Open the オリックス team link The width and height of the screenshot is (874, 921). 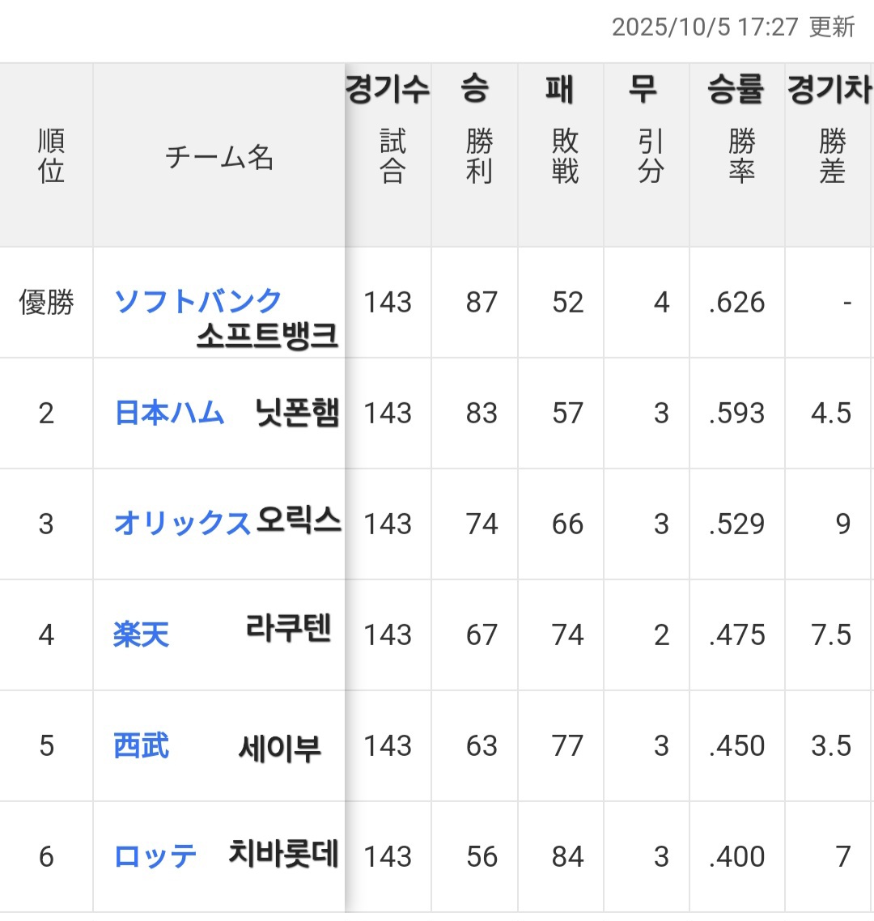(x=183, y=523)
